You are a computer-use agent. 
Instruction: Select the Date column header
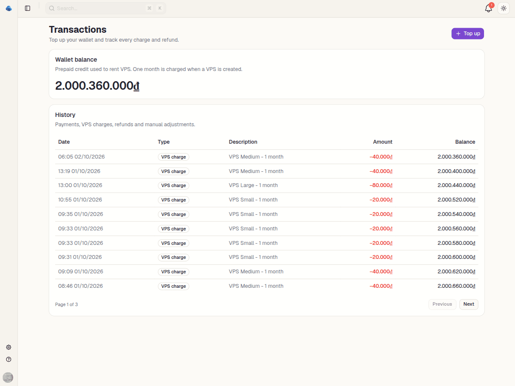point(64,142)
